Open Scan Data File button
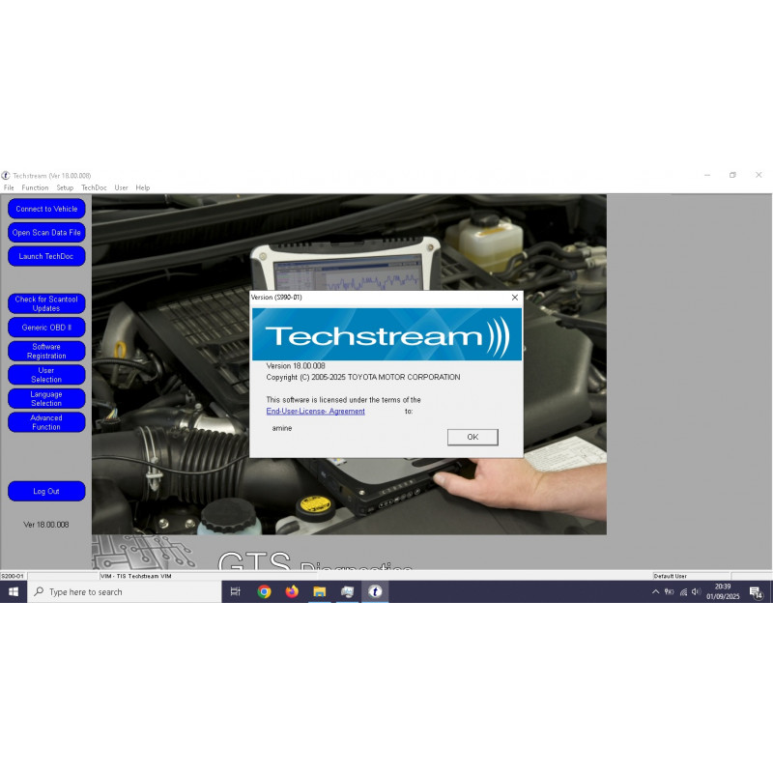The height and width of the screenshot is (773, 773). click(x=46, y=232)
